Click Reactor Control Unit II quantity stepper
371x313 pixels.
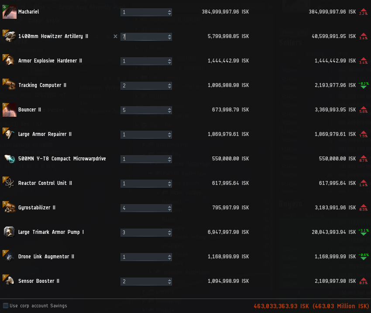click(x=169, y=184)
